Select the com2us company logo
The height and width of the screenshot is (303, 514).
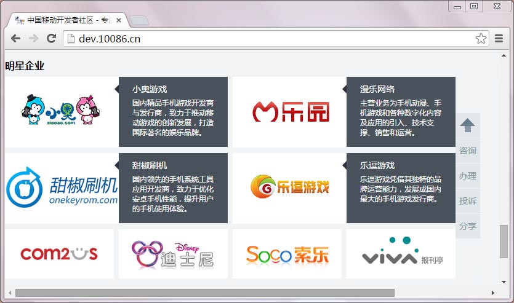[59, 253]
